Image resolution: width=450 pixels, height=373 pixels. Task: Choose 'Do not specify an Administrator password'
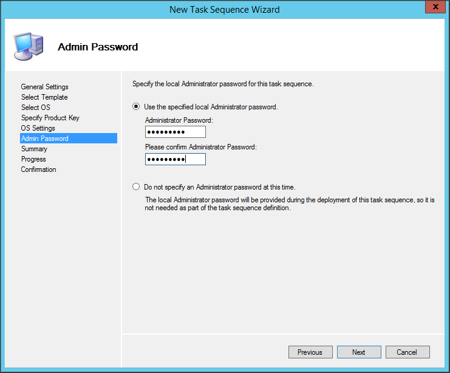pos(136,187)
